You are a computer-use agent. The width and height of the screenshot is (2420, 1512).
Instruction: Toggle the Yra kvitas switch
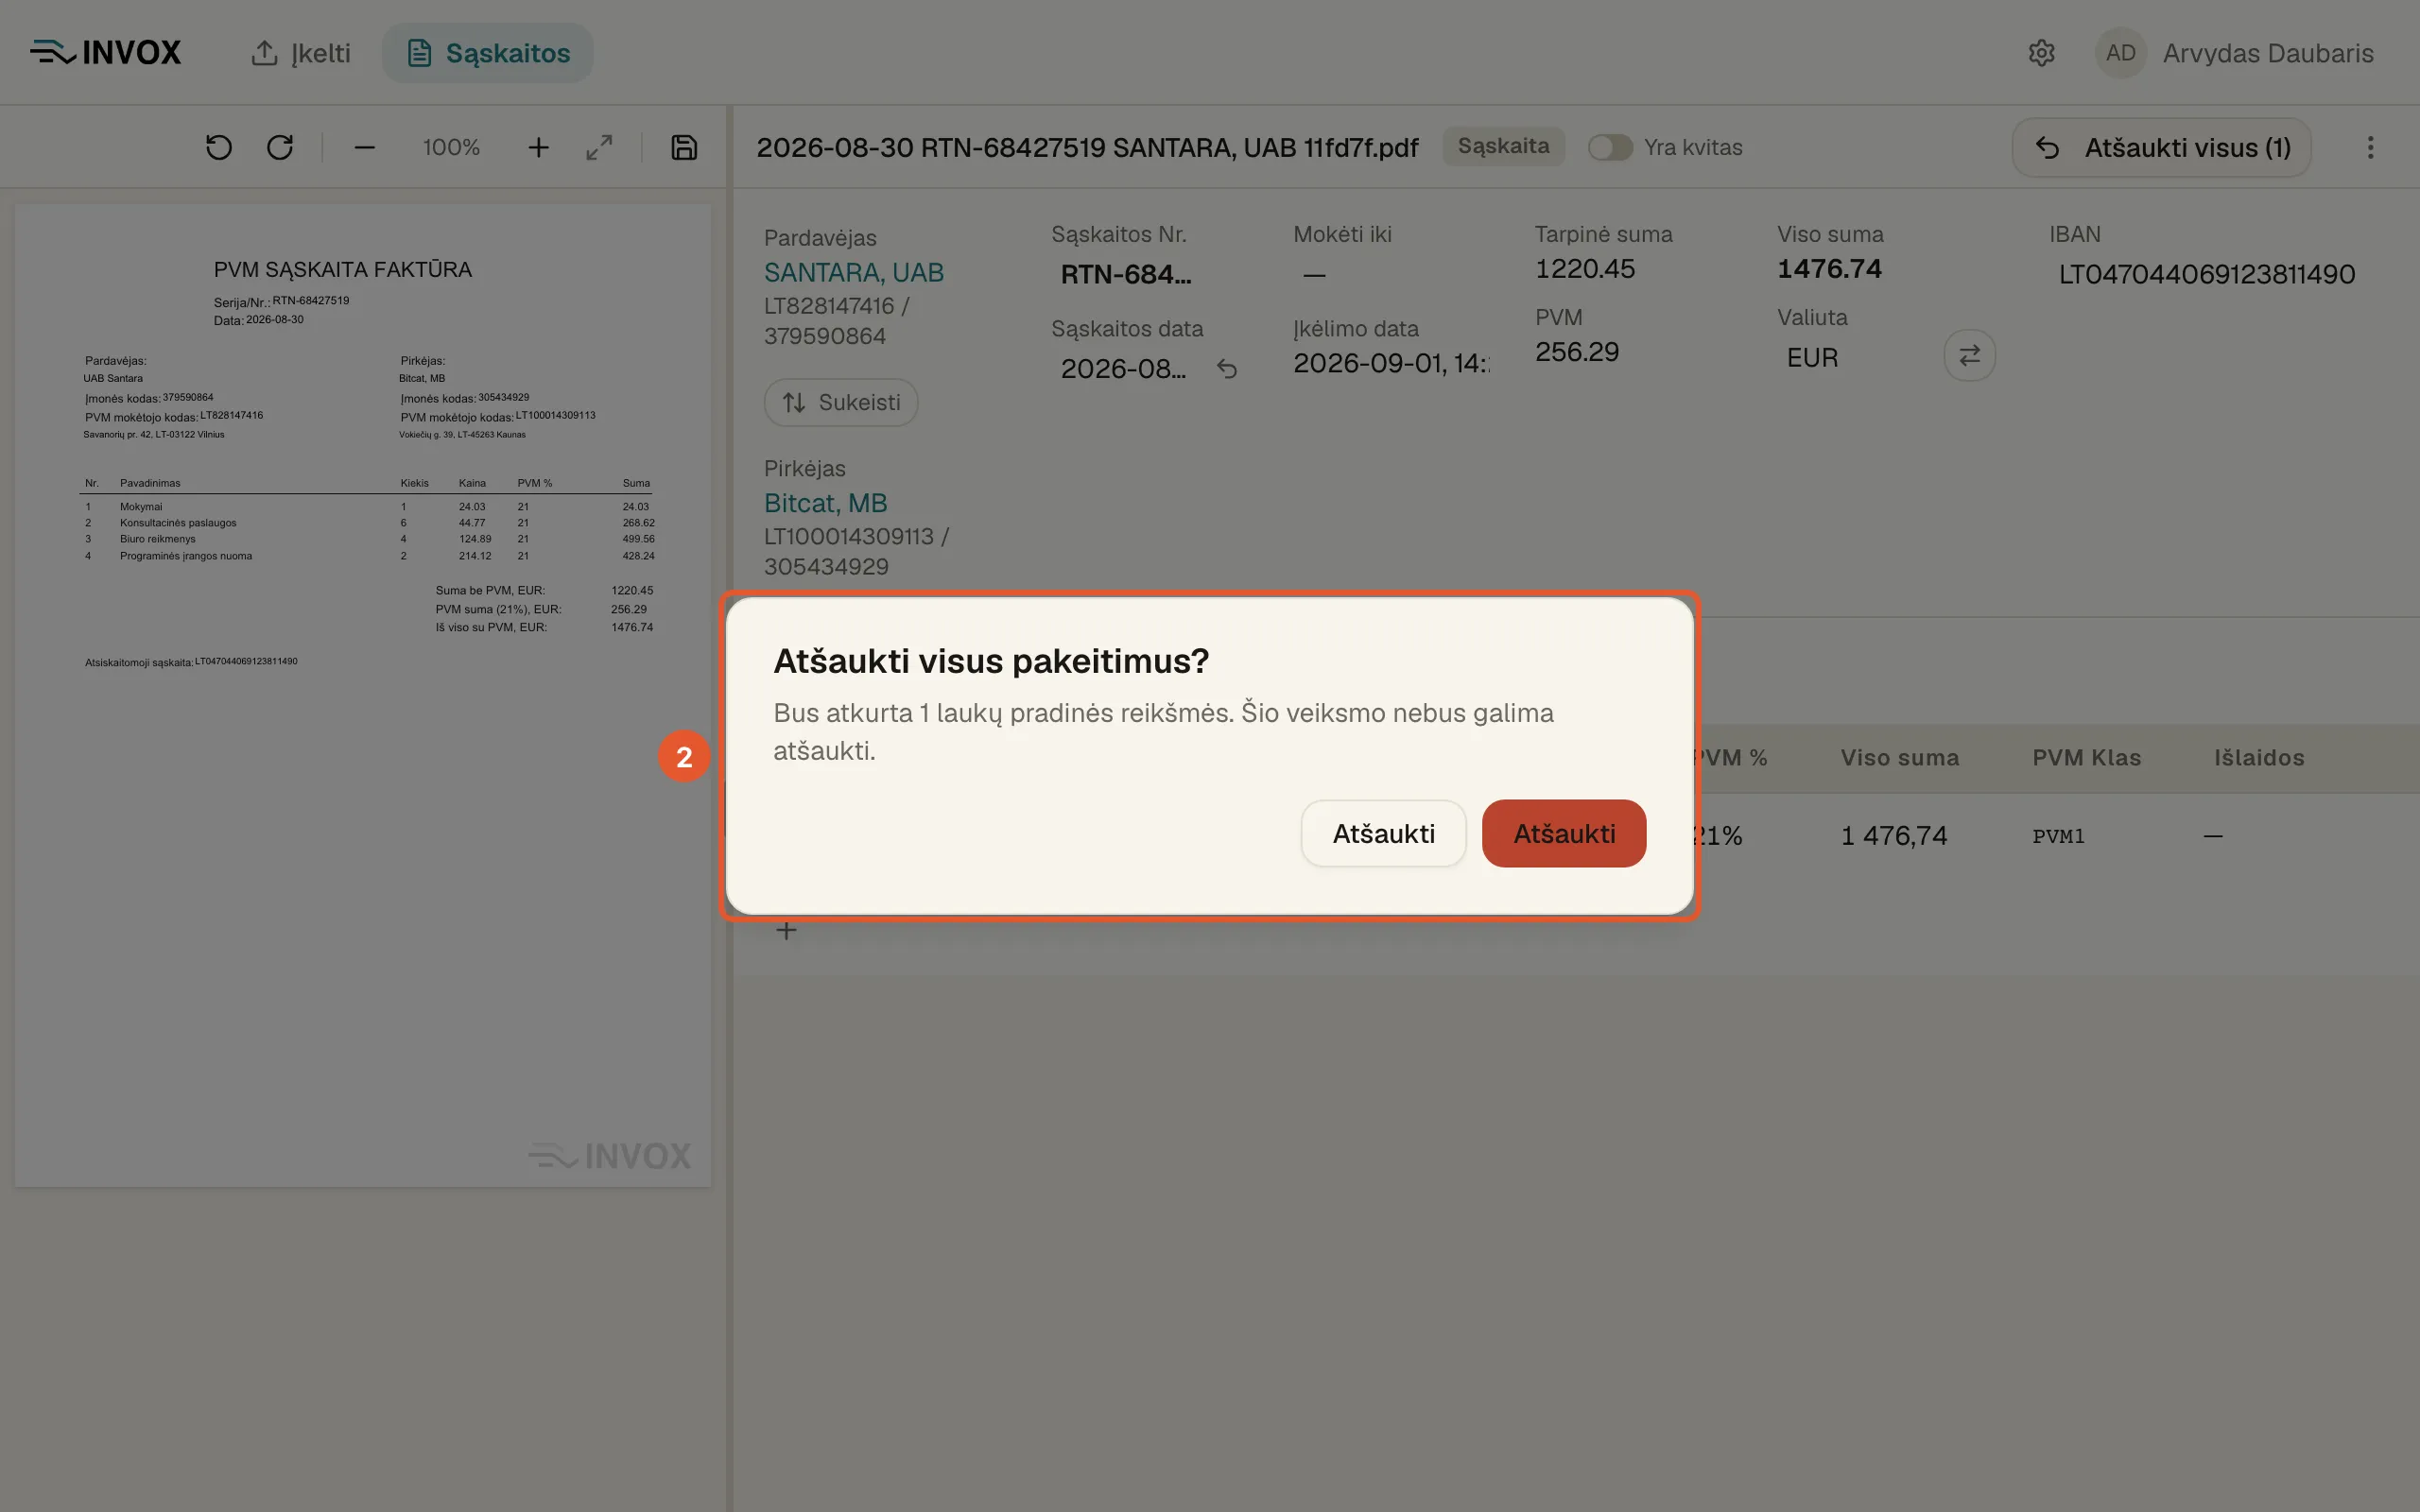pos(1610,147)
